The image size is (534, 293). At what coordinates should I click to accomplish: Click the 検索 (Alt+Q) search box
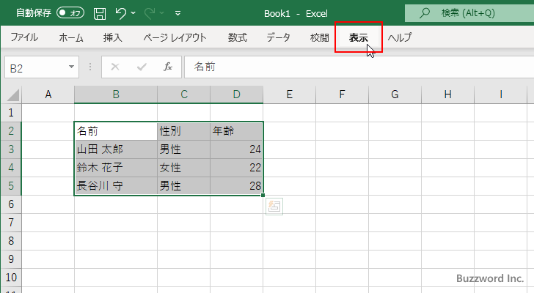tap(469, 13)
